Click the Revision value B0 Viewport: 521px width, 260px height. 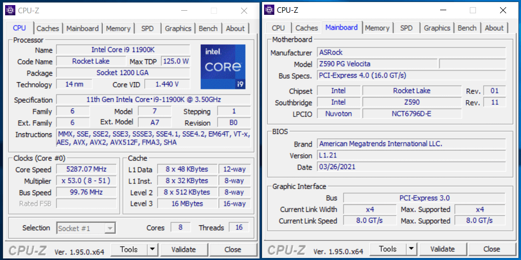coord(234,123)
